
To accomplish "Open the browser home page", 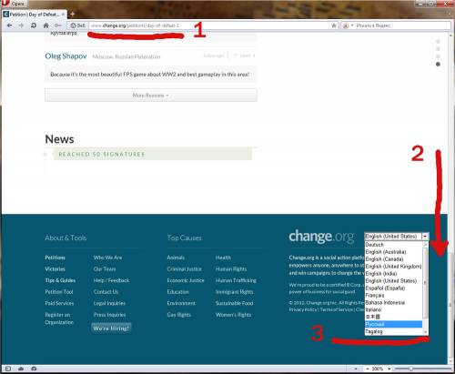I will (x=45, y=25).
